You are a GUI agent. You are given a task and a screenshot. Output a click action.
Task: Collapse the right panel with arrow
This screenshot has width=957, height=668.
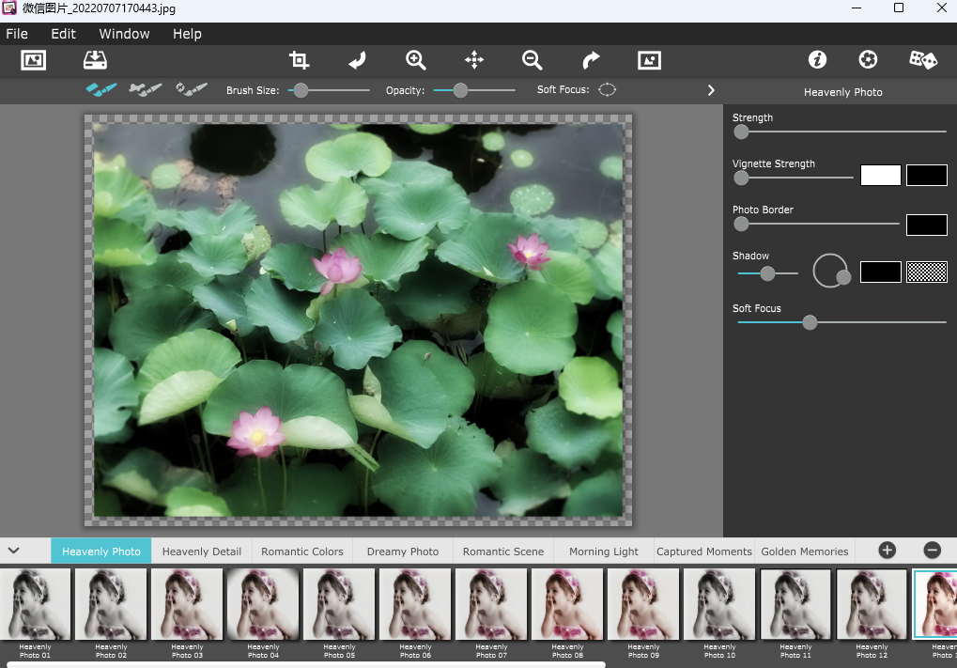pyautogui.click(x=711, y=90)
